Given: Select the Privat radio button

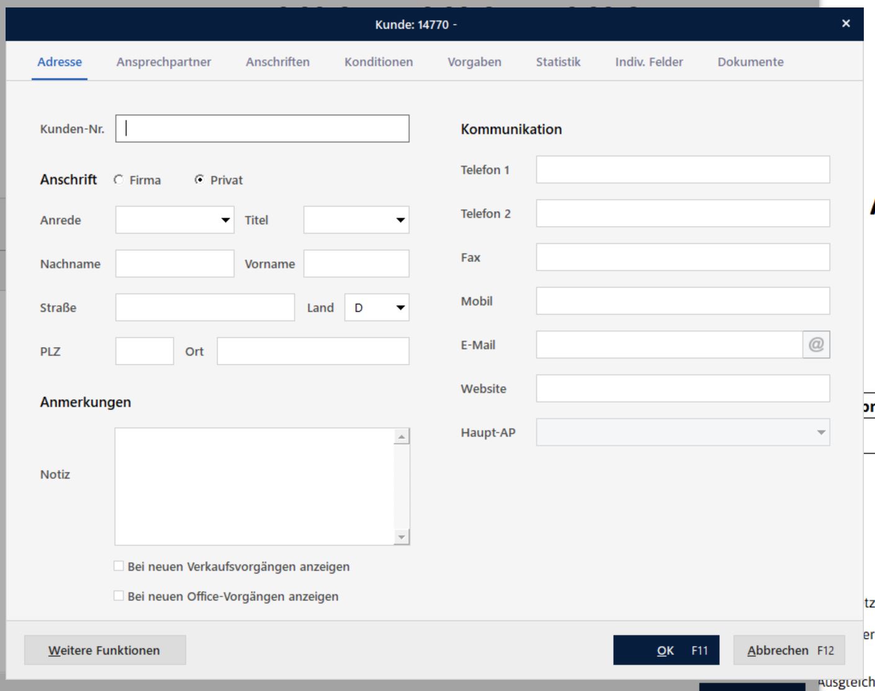Looking at the screenshot, I should (x=199, y=179).
